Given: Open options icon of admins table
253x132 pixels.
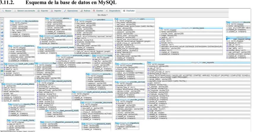Looking at the screenshot, I should [48, 19].
